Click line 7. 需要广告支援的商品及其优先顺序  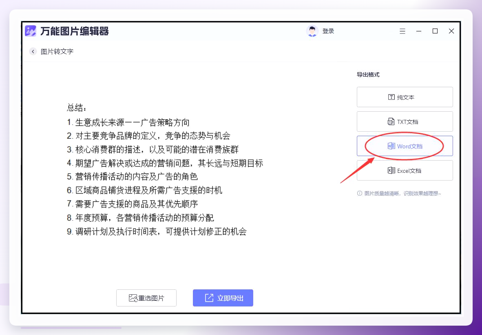click(132, 204)
